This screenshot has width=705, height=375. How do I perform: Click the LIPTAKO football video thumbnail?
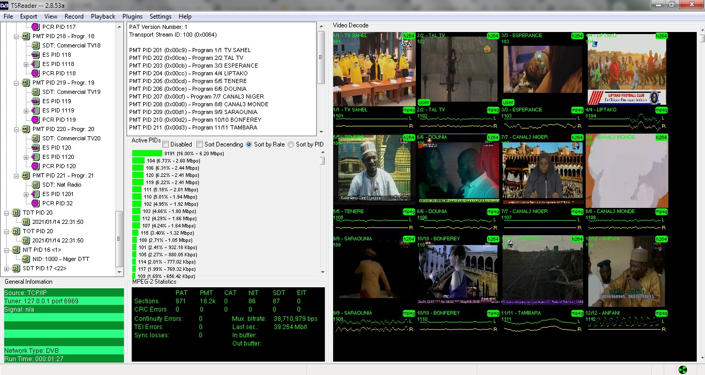click(x=627, y=69)
